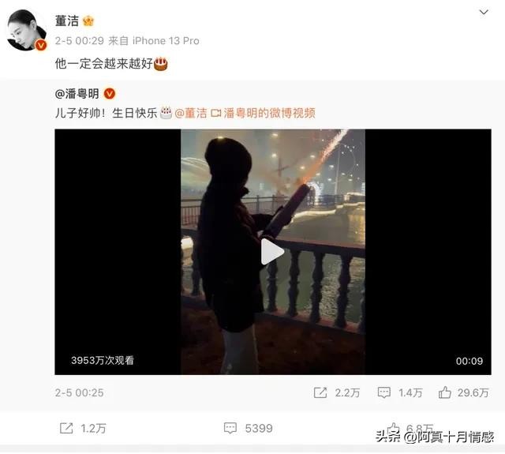The image size is (505, 454).
Task: Open 董洁's username link
Action: (x=67, y=21)
